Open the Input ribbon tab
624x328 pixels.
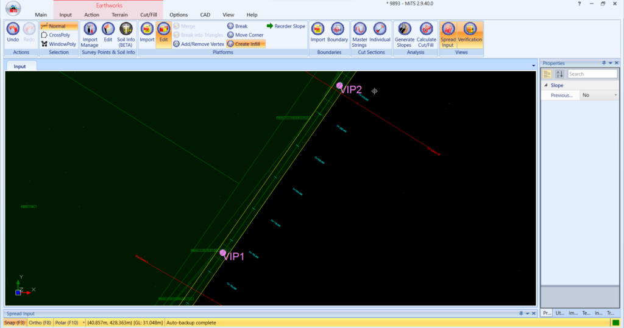pos(66,15)
